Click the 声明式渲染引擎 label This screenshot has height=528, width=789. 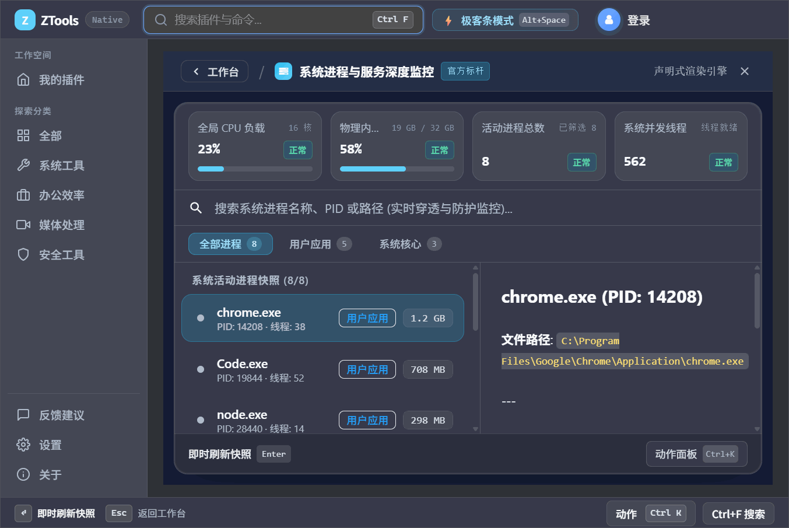(690, 71)
